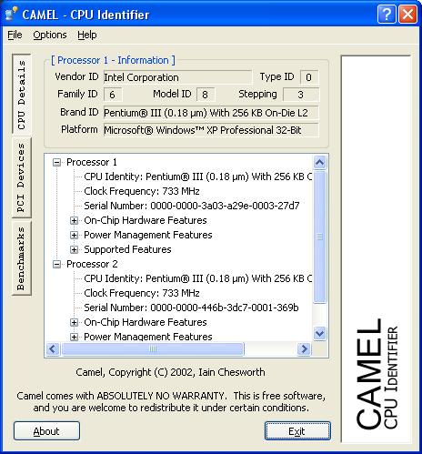Click the tree scrollbar up arrow

(x=319, y=163)
